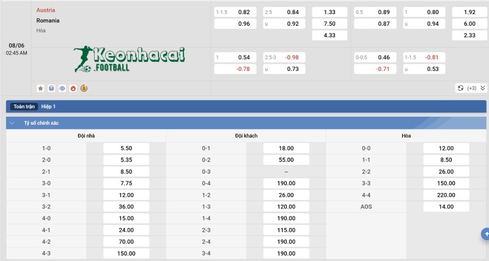Select the Toàn trận tab
Image resolution: width=489 pixels, height=261 pixels.
pos(24,106)
